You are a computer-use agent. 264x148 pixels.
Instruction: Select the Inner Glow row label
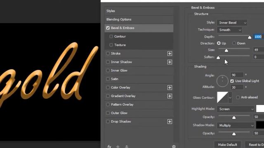click(119, 70)
